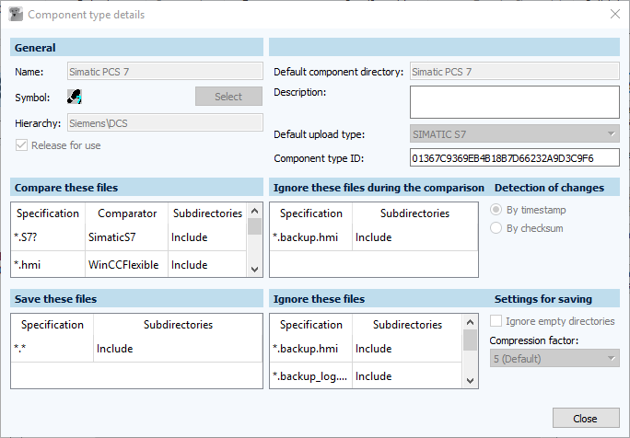Viewport: 630px width, 438px height.
Task: Click the Hierarchy input field
Action: point(165,123)
